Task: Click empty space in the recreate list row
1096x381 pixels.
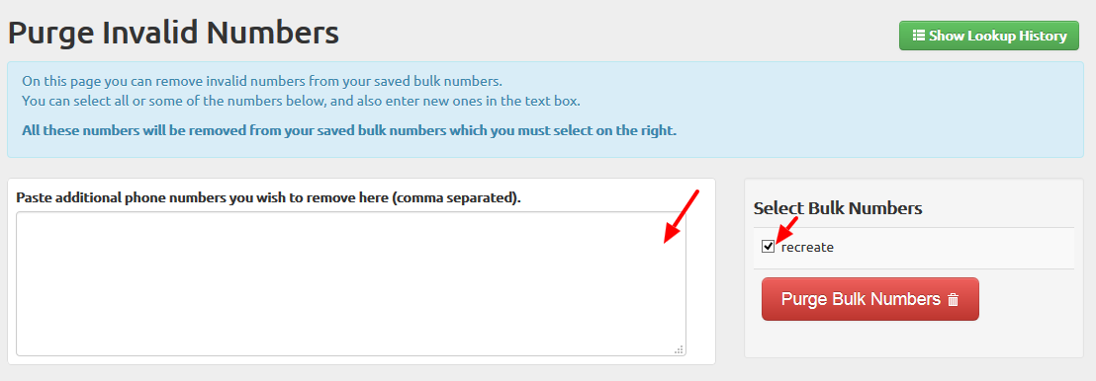Action: tap(951, 248)
